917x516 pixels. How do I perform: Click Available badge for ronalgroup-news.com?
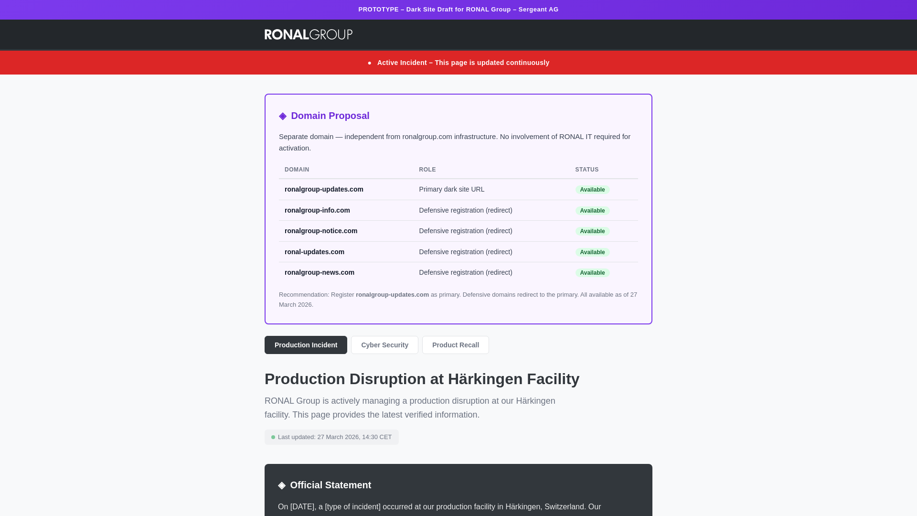pos(592,273)
